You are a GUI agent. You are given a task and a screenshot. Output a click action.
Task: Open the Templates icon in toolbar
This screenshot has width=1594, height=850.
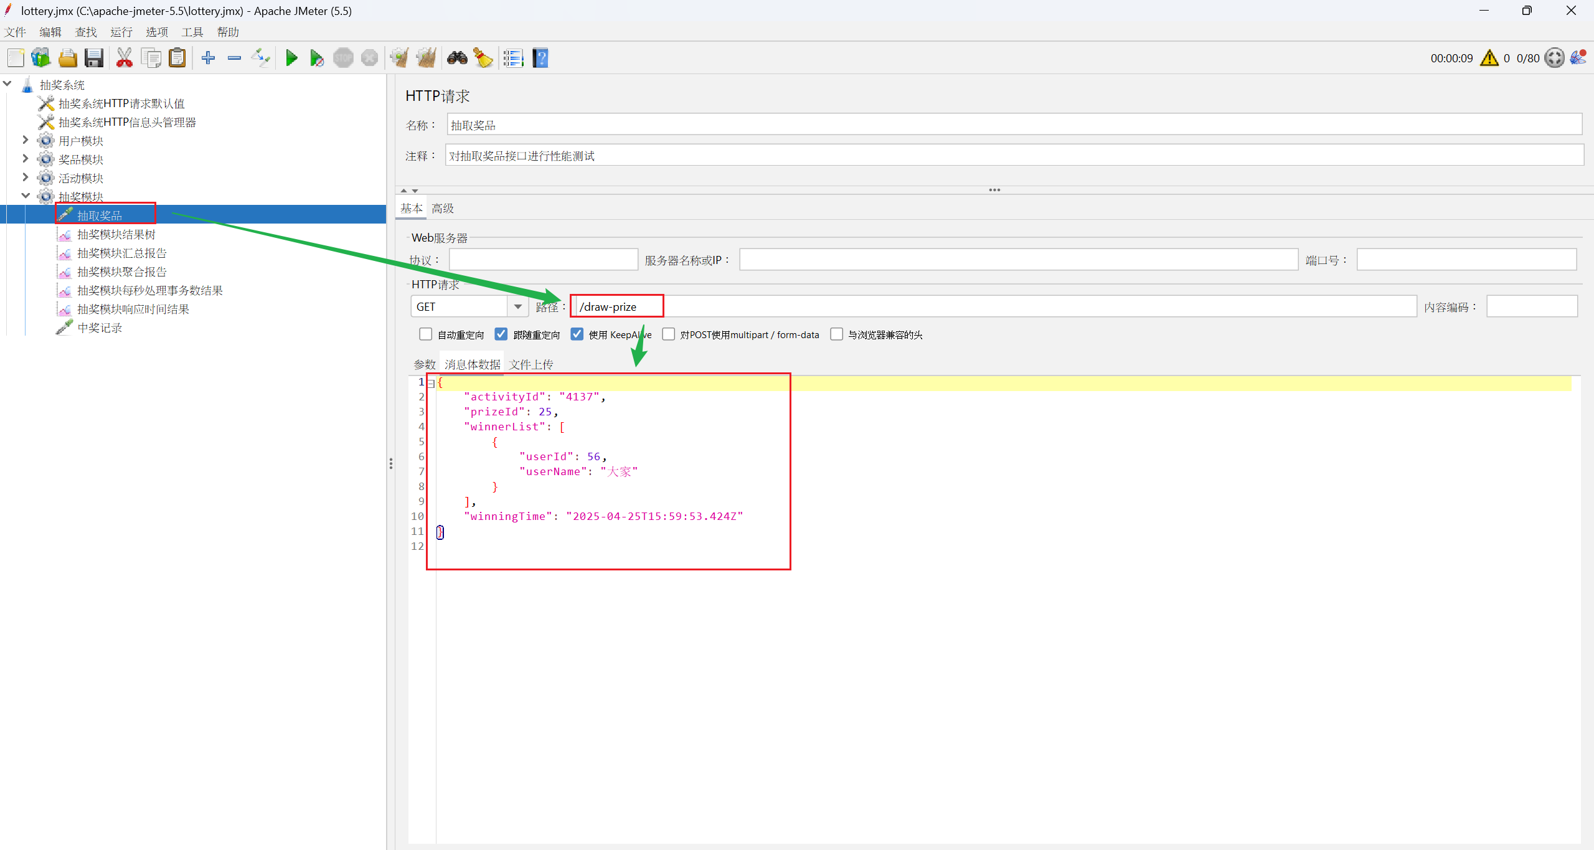[41, 59]
